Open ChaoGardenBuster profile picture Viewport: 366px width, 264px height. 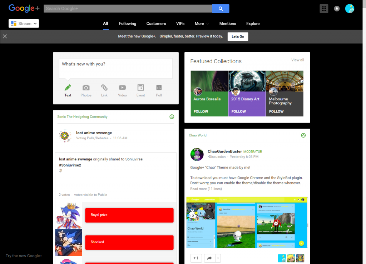click(197, 154)
